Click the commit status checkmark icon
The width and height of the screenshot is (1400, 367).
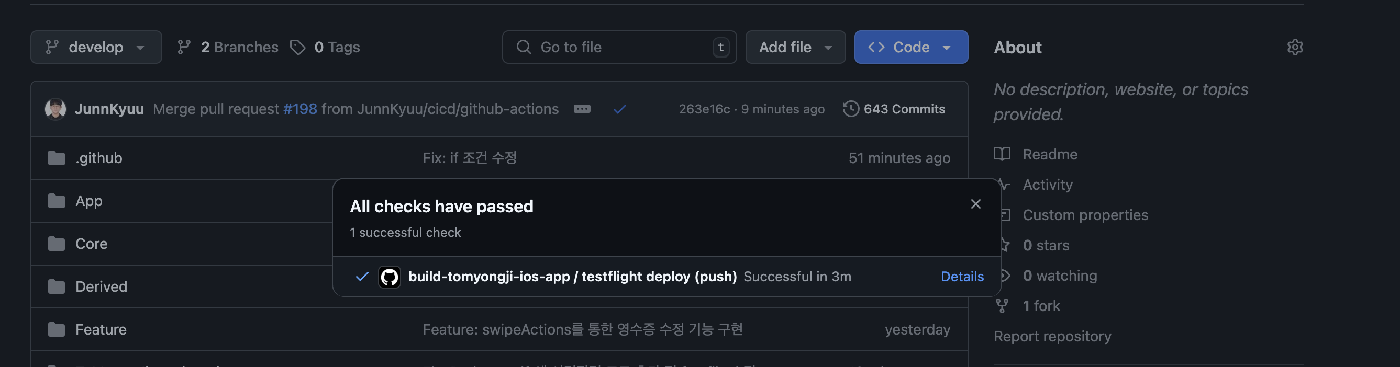click(619, 109)
